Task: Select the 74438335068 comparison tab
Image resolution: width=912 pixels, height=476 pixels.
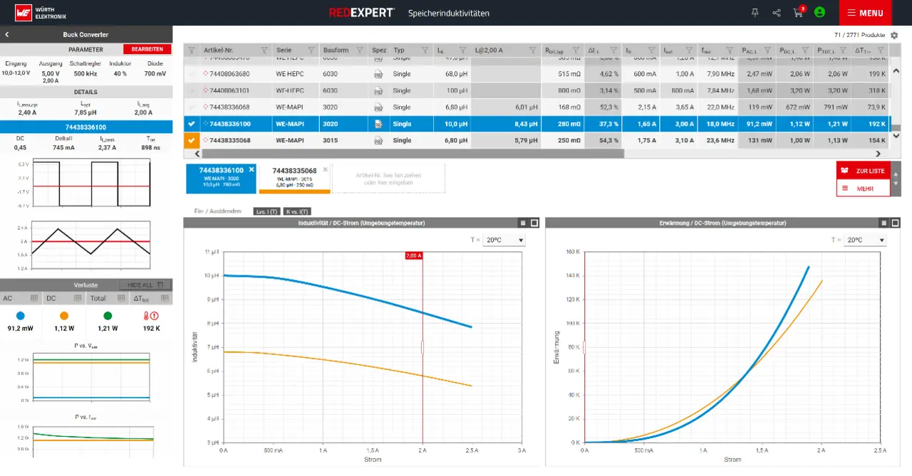Action: 294,178
